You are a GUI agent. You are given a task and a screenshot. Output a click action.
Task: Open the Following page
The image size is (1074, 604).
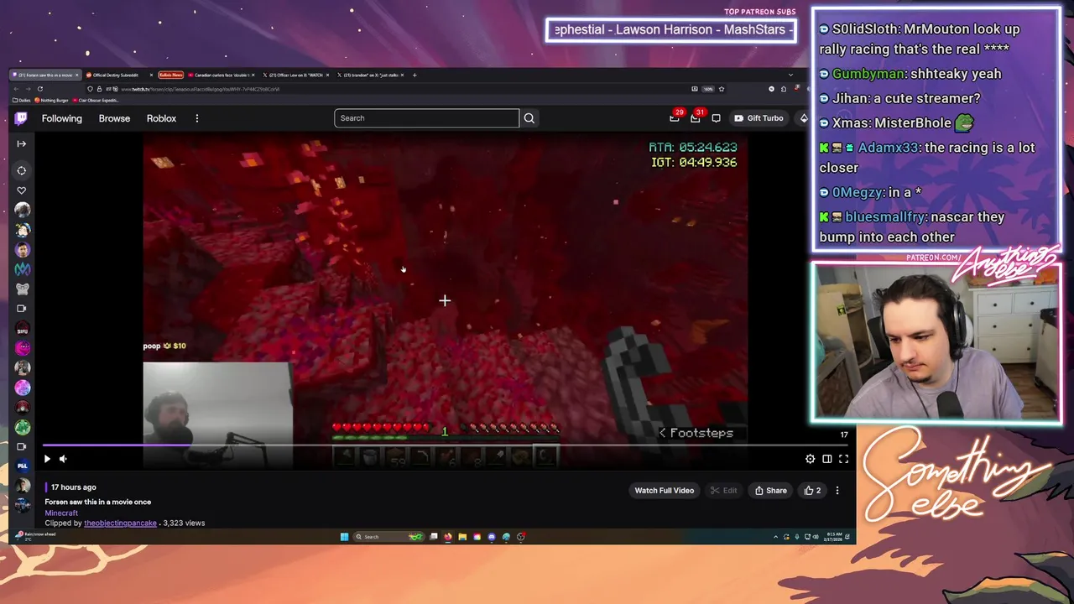point(62,118)
